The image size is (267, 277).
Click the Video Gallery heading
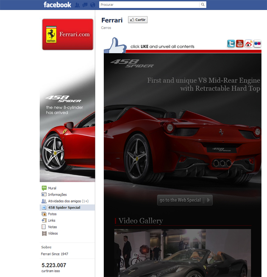click(x=141, y=221)
